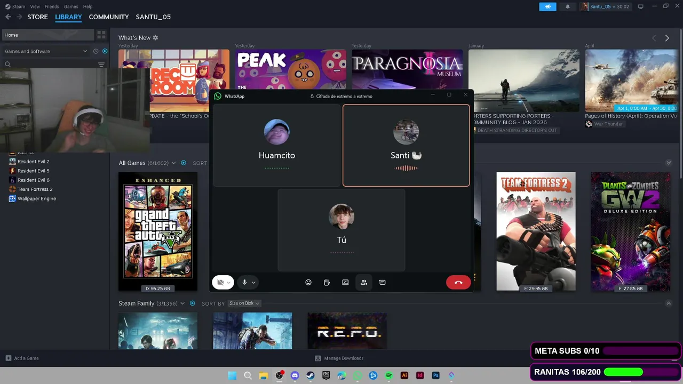The width and height of the screenshot is (683, 384).
Task: Open Discord from the taskbar
Action: coord(295,375)
